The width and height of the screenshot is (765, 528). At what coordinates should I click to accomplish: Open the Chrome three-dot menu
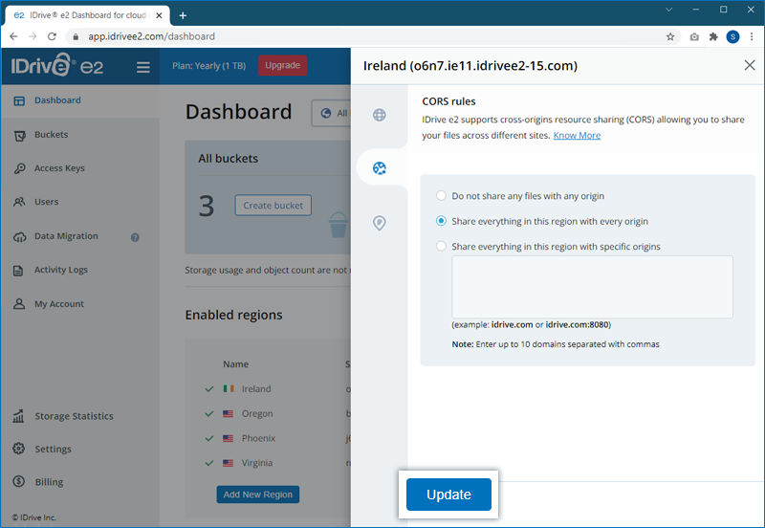pos(752,36)
